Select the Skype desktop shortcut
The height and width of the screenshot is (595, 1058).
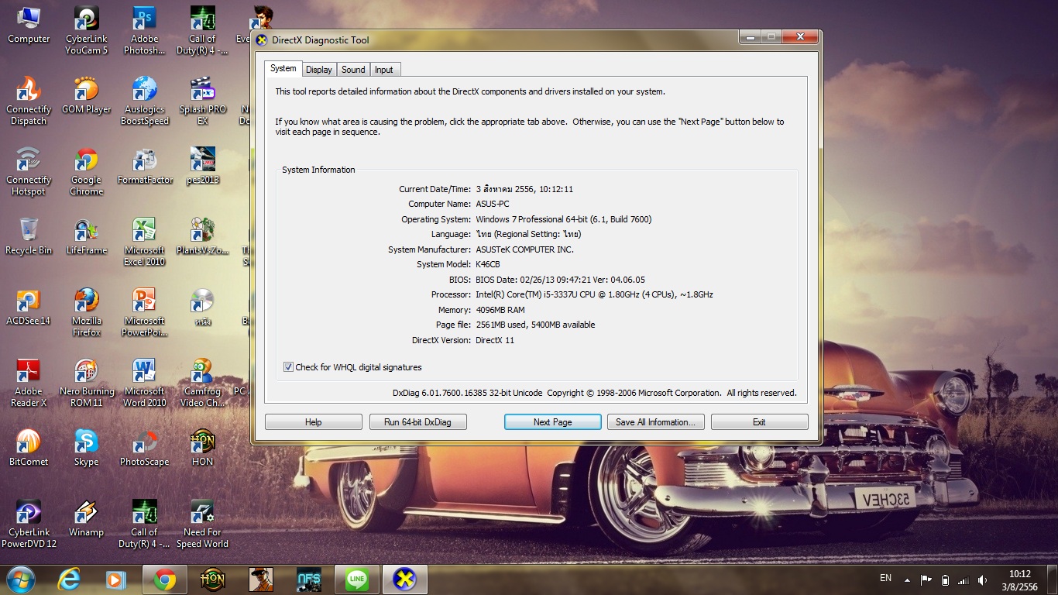click(x=87, y=449)
